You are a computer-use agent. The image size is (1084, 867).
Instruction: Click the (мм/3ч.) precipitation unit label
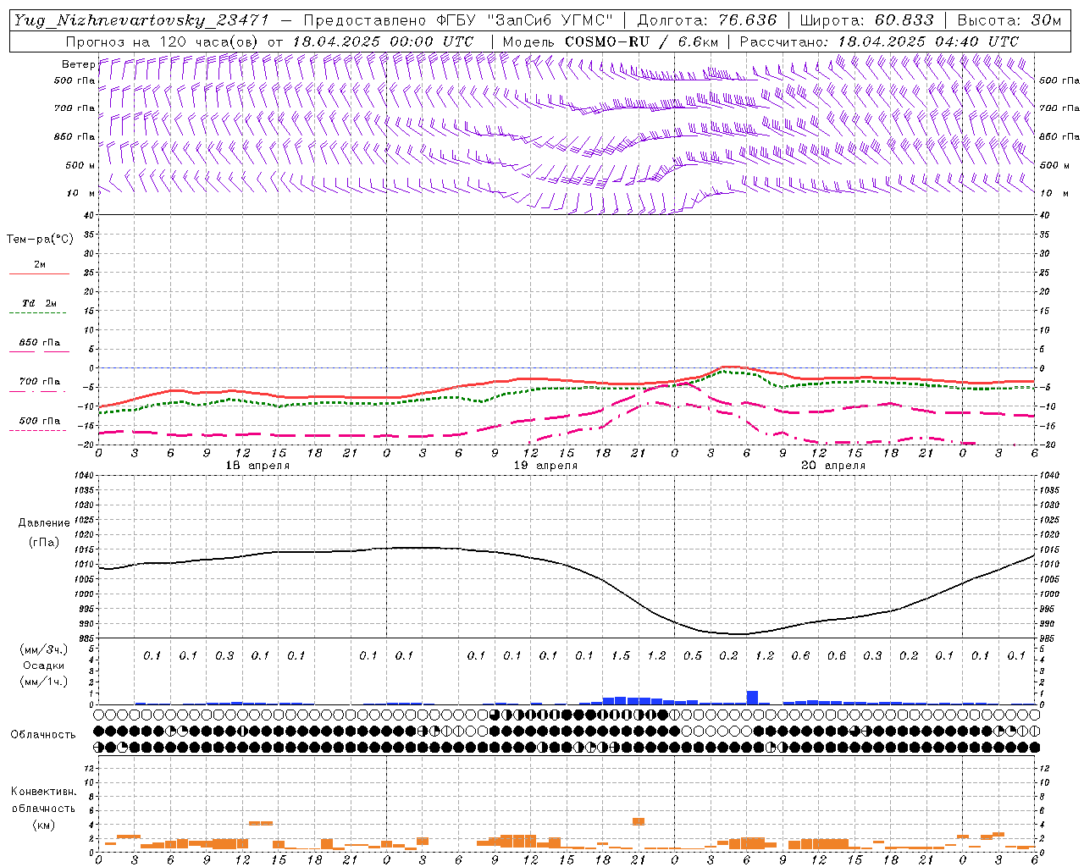pos(43,649)
